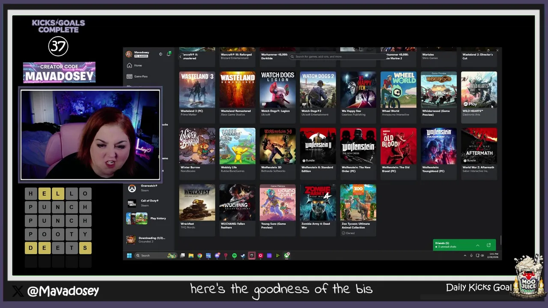548x308 pixels.
Task: Open Zoo Tycoon: Ultimate Animal Collection tile
Action: (x=358, y=210)
